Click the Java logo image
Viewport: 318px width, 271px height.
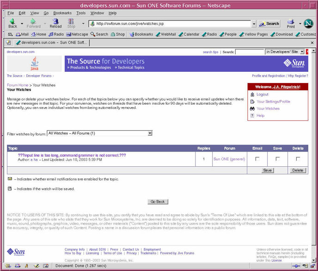click(x=34, y=63)
